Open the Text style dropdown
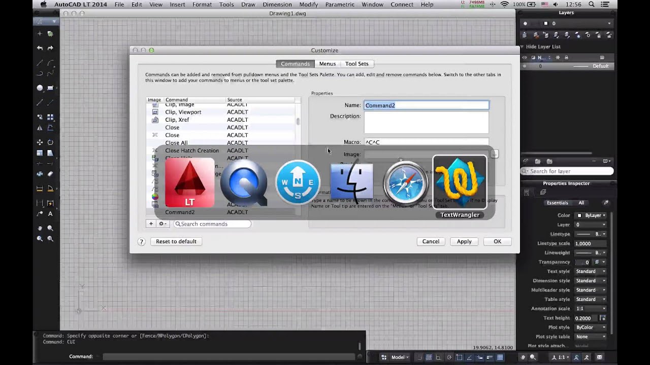 tap(591, 271)
